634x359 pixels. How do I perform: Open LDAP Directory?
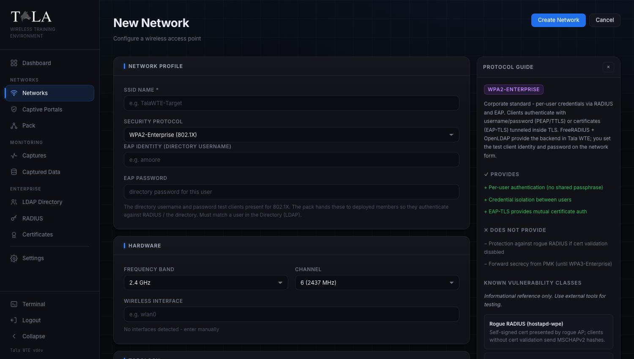[x=49, y=202]
